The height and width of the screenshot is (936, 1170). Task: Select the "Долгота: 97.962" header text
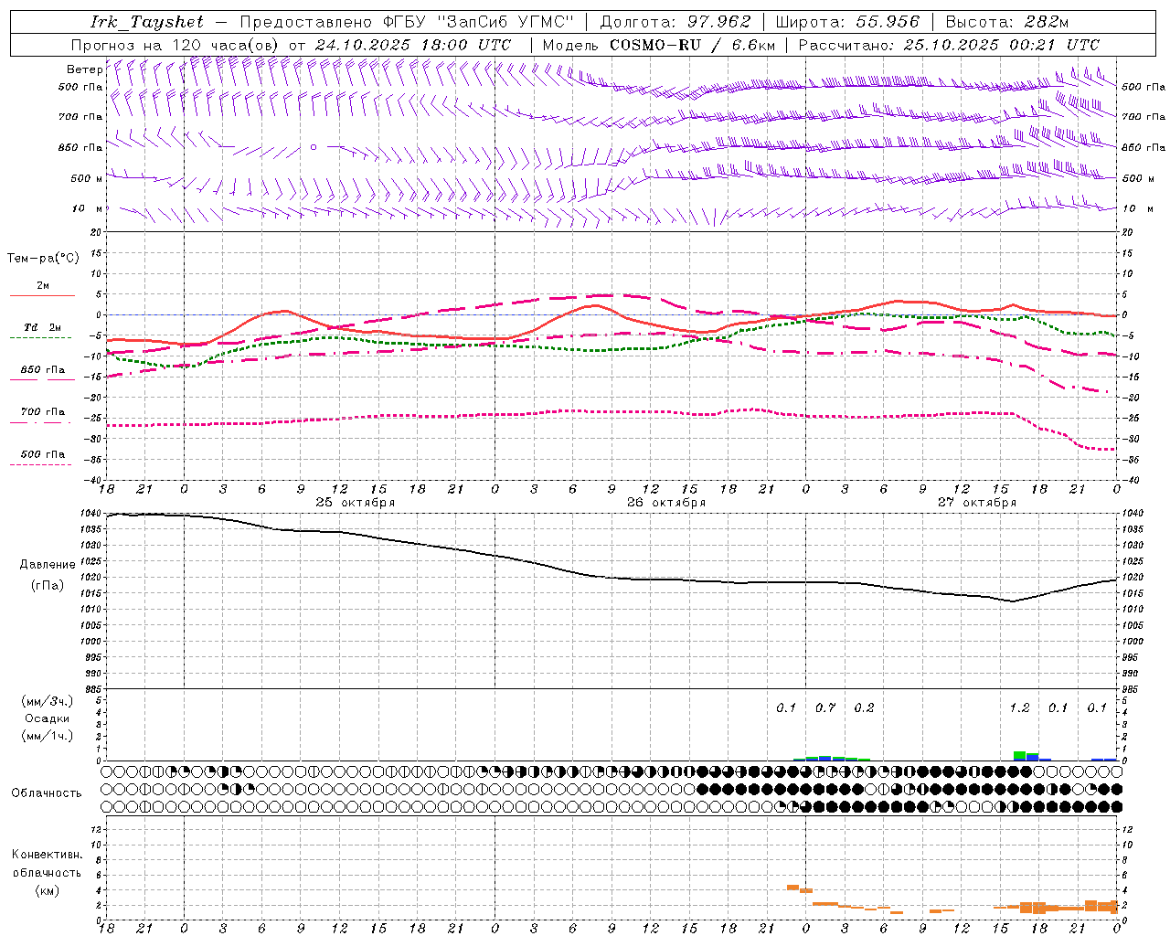tap(675, 22)
